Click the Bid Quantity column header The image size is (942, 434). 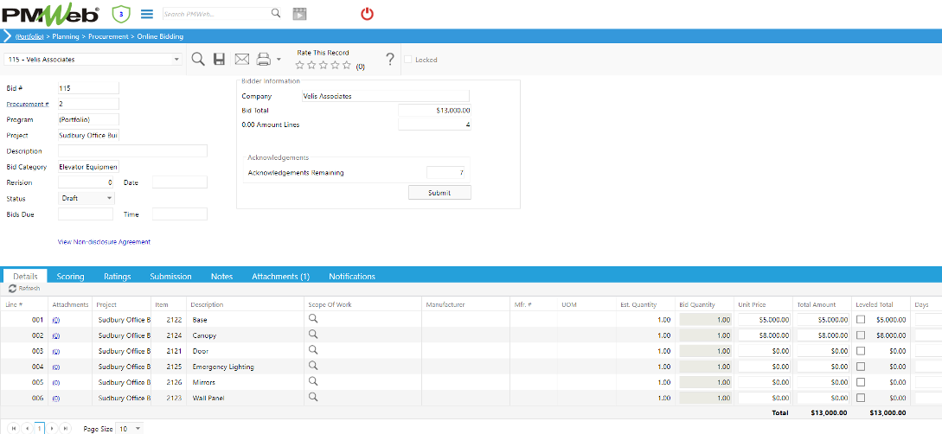(x=695, y=304)
